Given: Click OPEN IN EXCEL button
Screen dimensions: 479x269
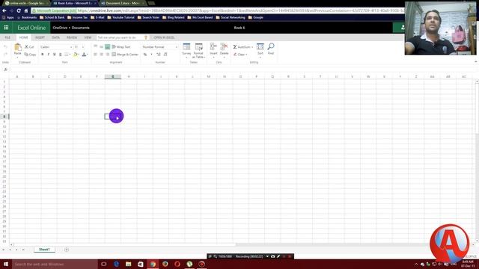Looking at the screenshot, I should pos(164,37).
